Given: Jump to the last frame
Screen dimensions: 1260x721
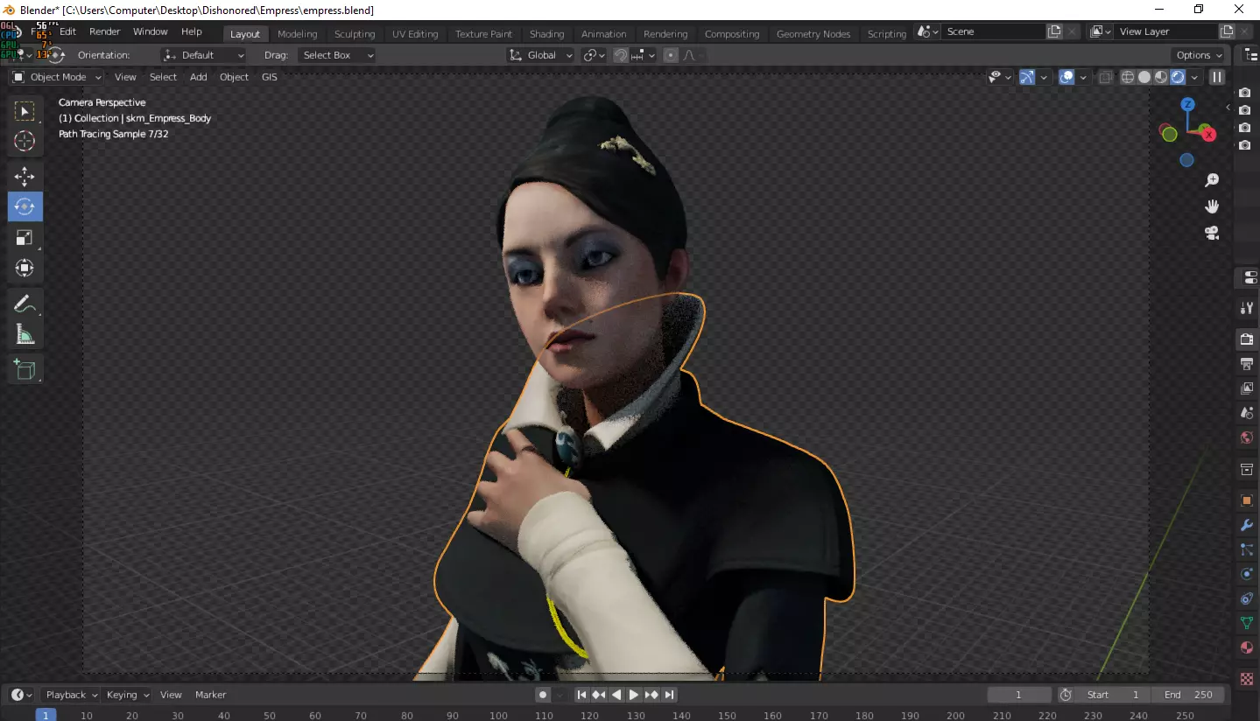Looking at the screenshot, I should click(x=669, y=695).
